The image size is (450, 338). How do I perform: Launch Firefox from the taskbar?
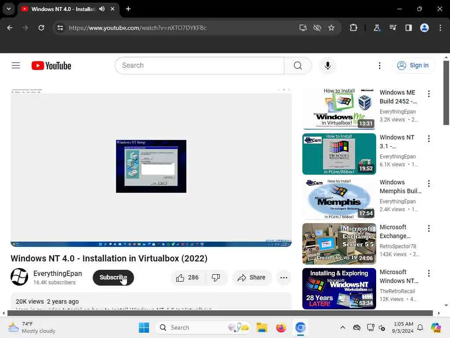pos(281,327)
